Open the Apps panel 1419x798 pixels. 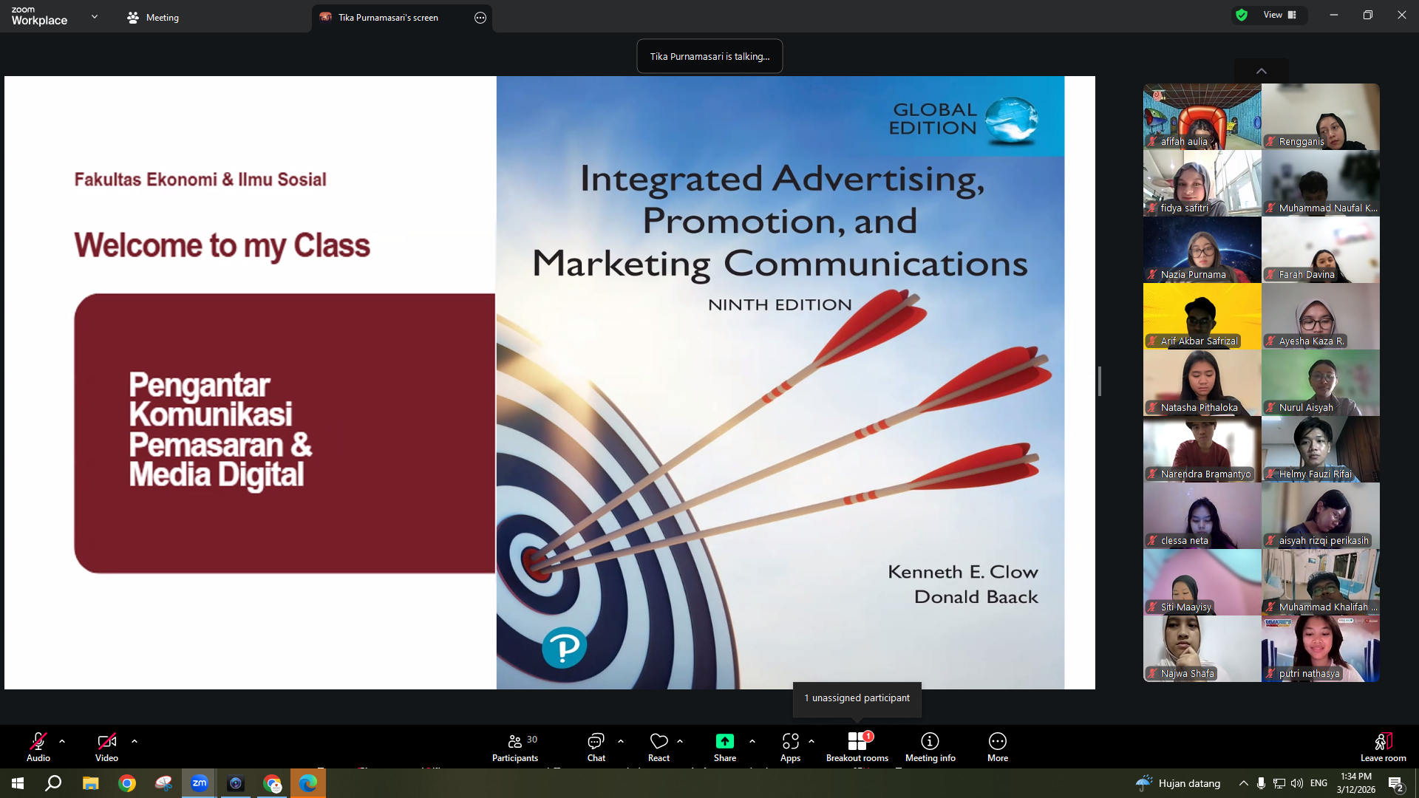pyautogui.click(x=790, y=746)
